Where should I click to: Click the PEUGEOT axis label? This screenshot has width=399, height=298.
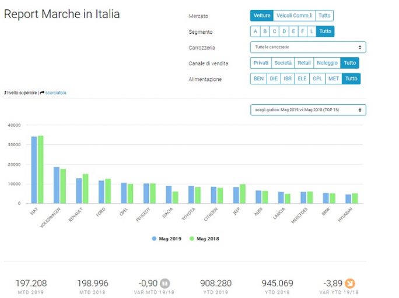coord(143,215)
